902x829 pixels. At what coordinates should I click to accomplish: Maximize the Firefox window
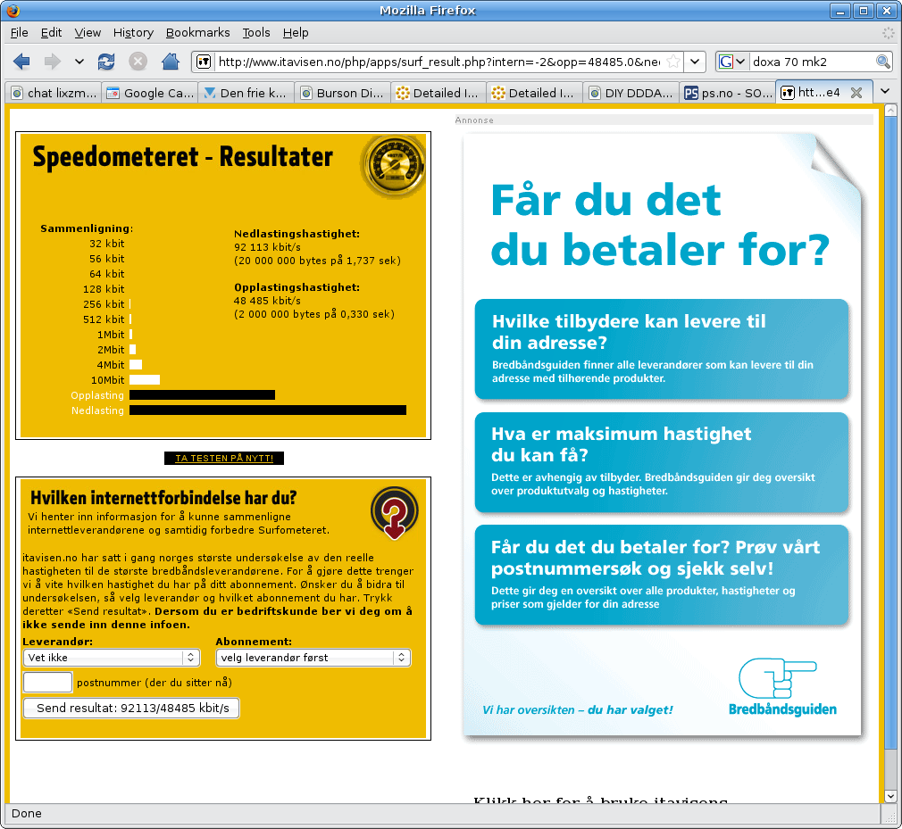click(863, 11)
